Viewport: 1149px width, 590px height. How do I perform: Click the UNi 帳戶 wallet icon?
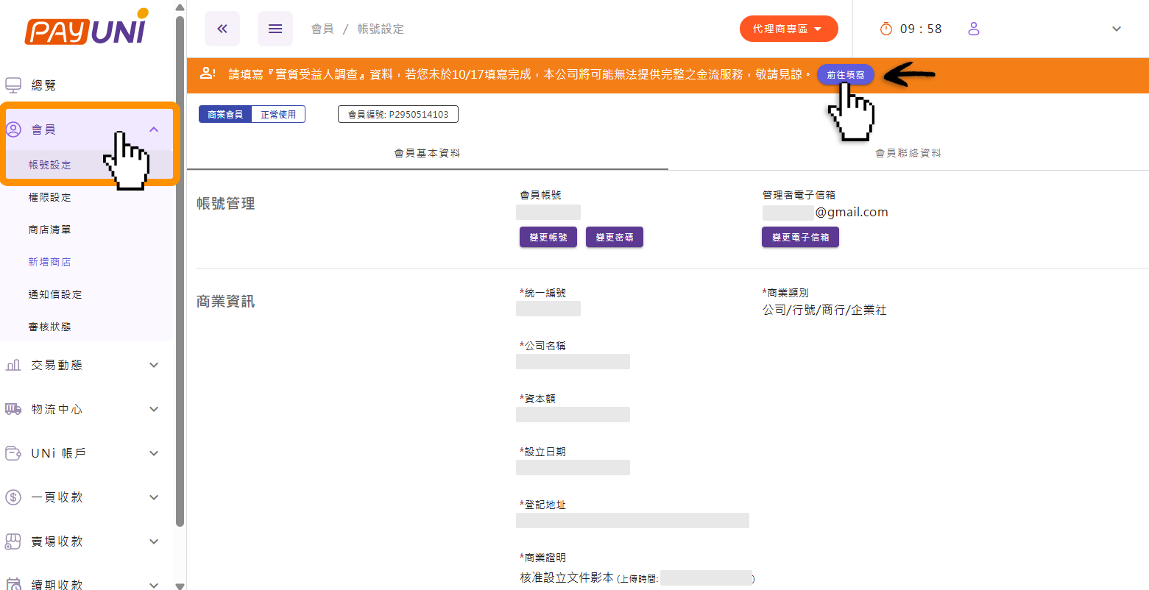click(x=13, y=453)
